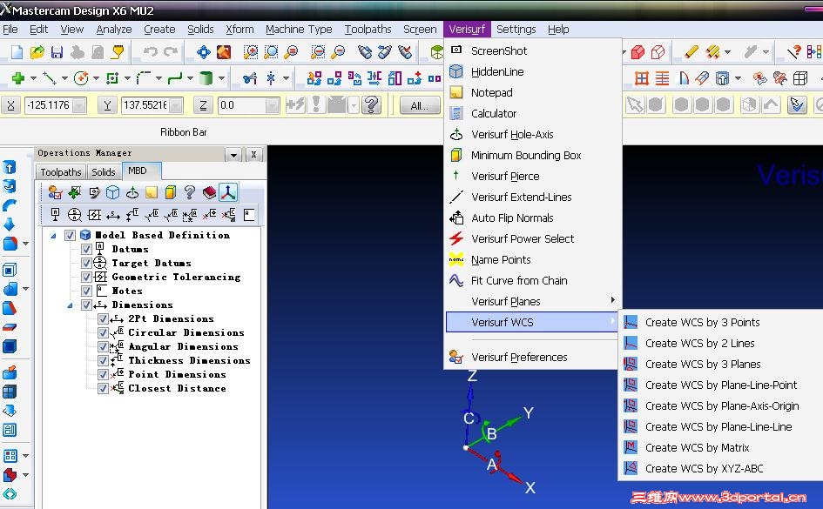823x509 pixels.
Task: Click the green plus create point icon
Action: pos(18,78)
